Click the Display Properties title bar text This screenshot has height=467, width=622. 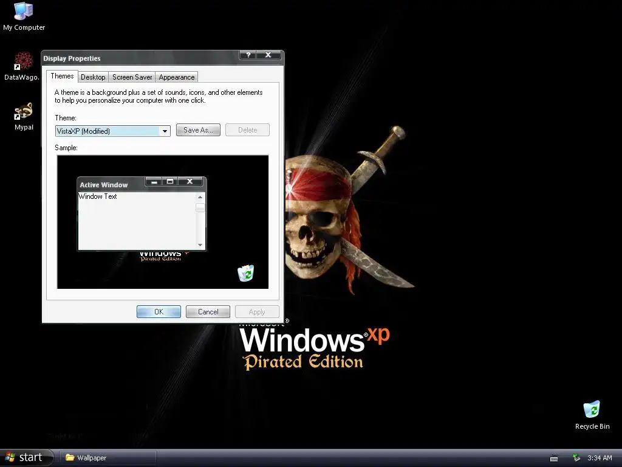(x=72, y=58)
